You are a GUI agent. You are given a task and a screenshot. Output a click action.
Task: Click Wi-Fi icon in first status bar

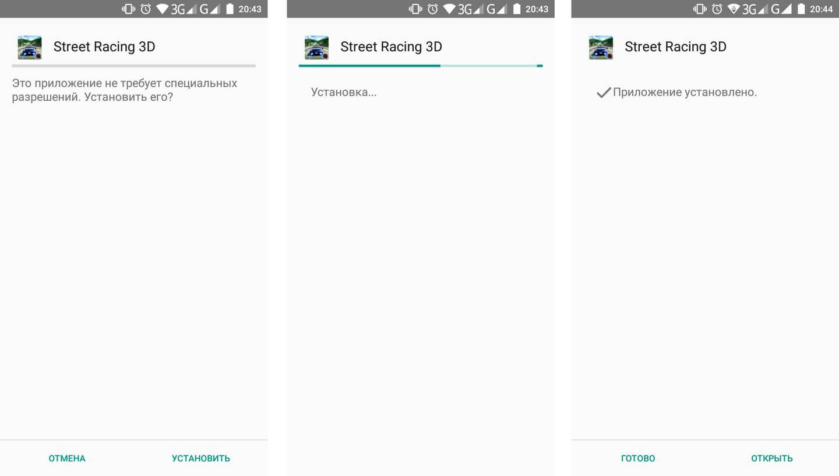tap(163, 9)
